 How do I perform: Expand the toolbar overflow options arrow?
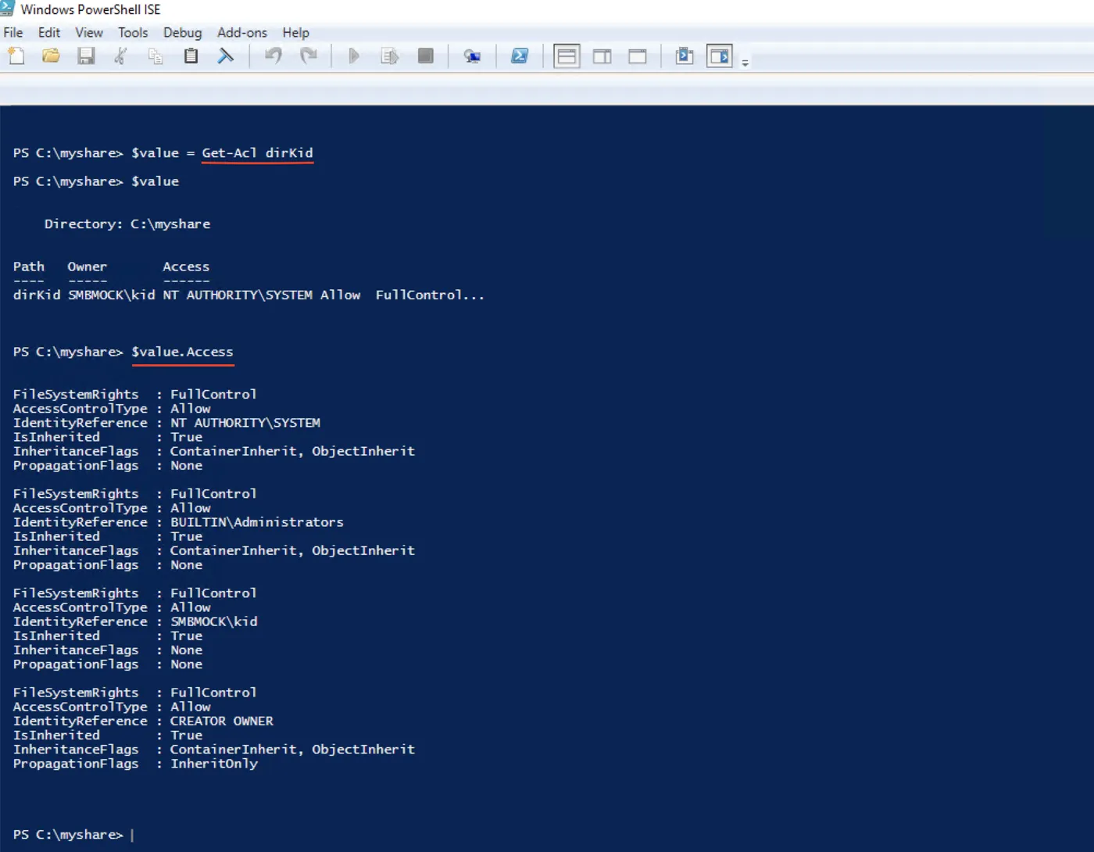745,63
